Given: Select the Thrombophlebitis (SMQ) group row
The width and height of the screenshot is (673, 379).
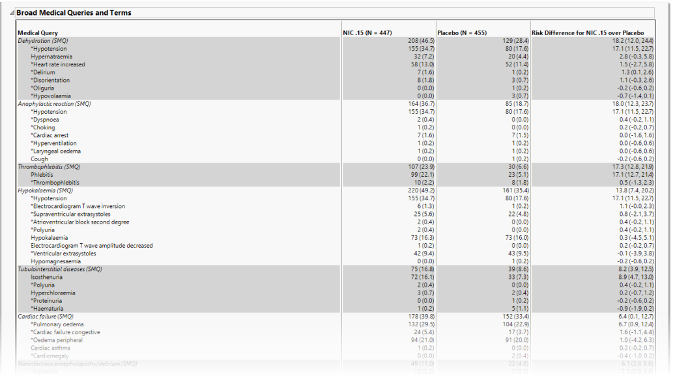Looking at the screenshot, I should point(49,167).
